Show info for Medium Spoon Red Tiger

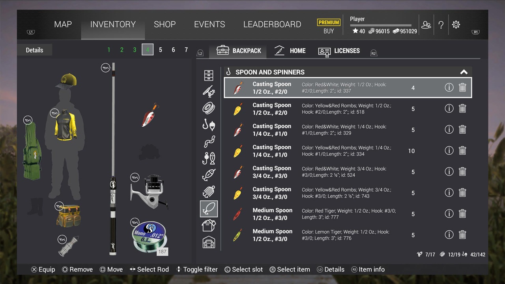tap(449, 214)
